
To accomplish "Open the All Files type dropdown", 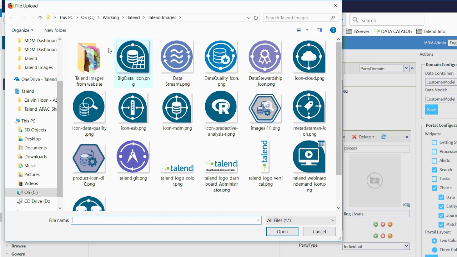I will [301, 220].
